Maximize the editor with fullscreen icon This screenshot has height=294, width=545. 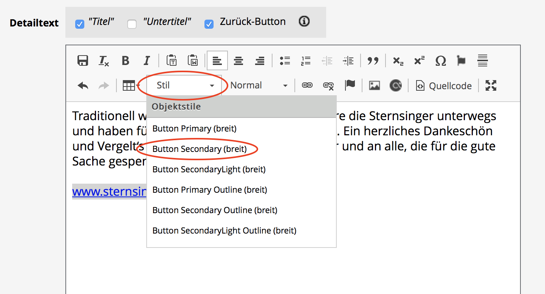point(491,86)
